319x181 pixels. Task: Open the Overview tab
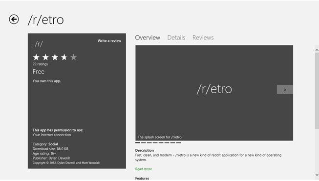tap(148, 38)
